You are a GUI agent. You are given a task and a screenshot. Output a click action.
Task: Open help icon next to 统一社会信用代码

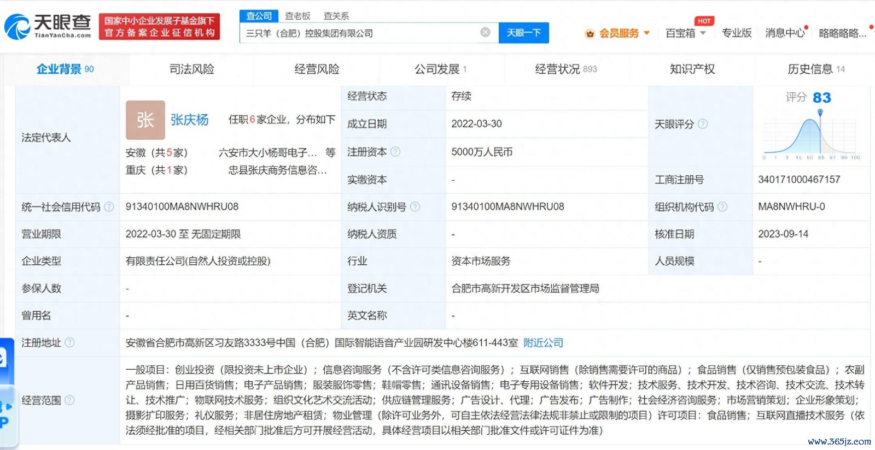109,206
